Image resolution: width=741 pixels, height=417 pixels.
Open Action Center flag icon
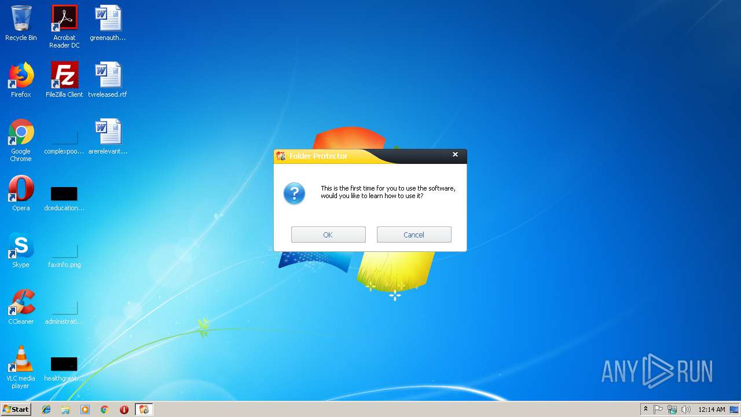(x=658, y=409)
